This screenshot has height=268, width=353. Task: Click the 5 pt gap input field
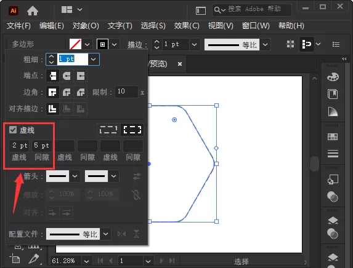(x=42, y=146)
